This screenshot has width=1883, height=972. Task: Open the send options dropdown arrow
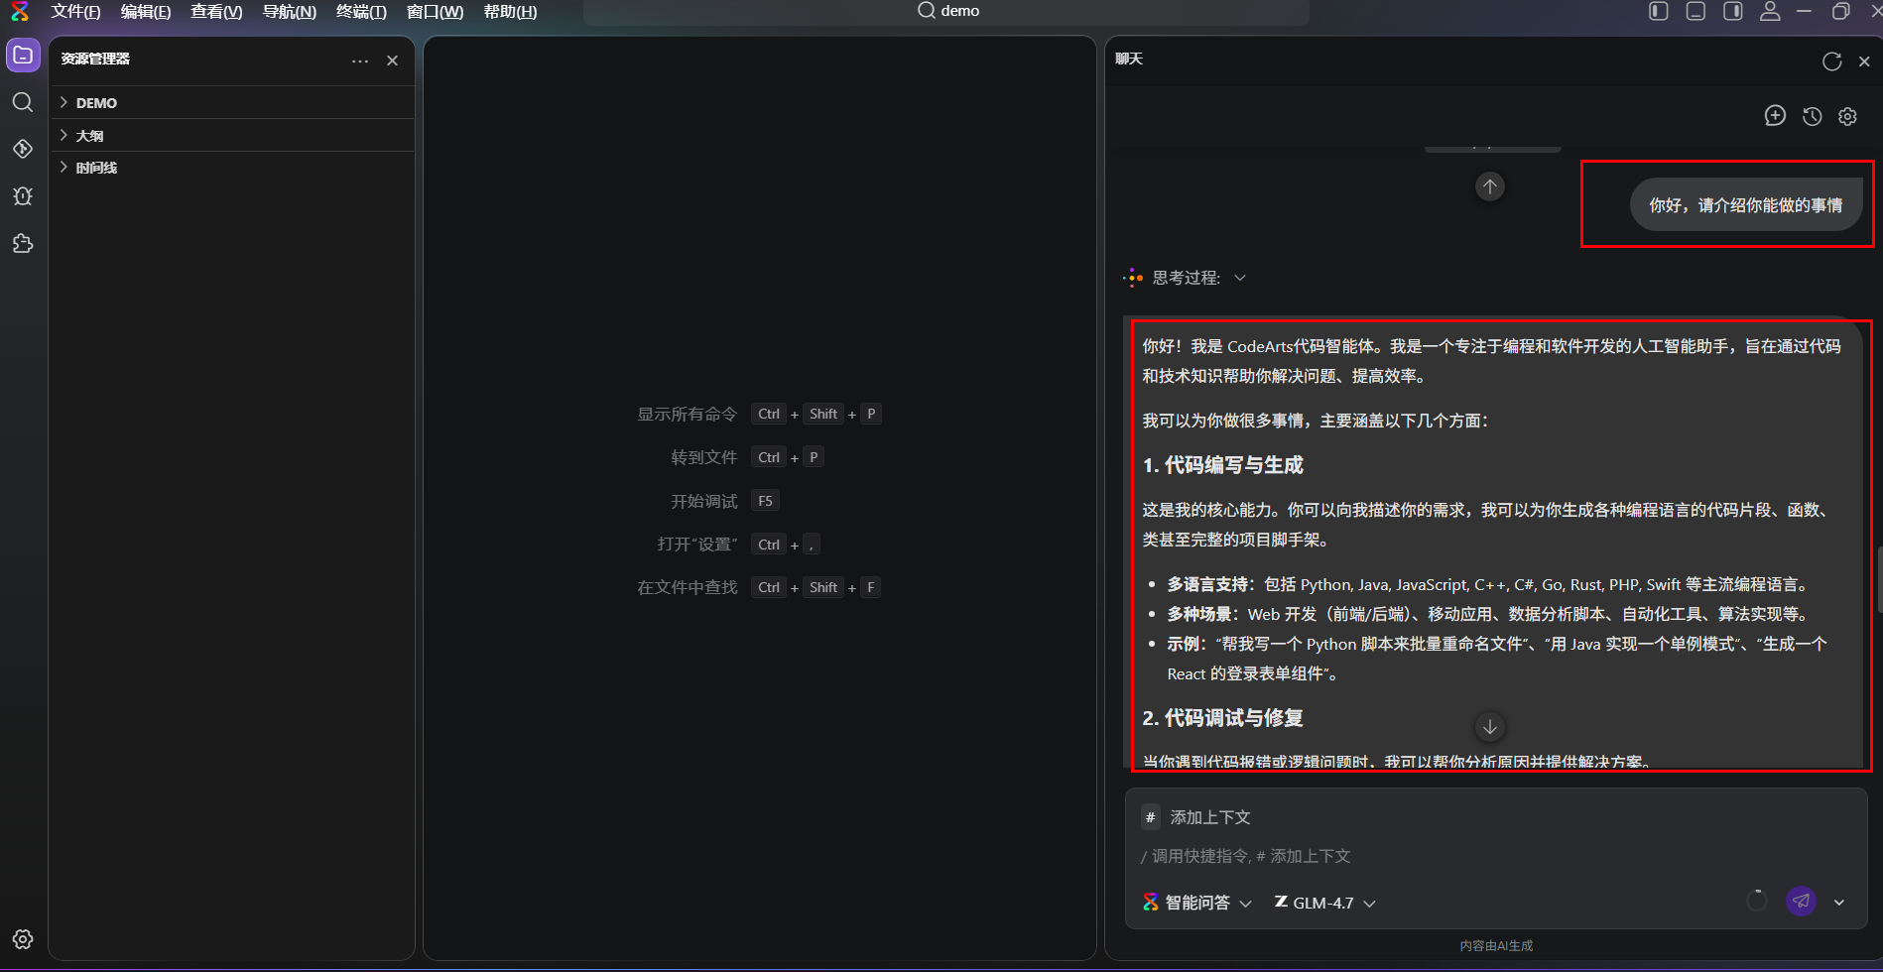[x=1839, y=903]
